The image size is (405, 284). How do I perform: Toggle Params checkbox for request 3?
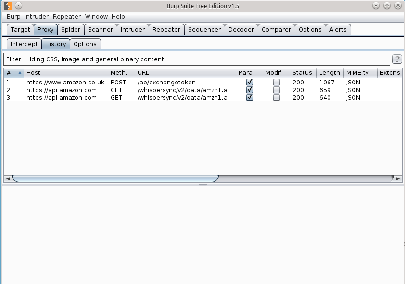point(250,98)
